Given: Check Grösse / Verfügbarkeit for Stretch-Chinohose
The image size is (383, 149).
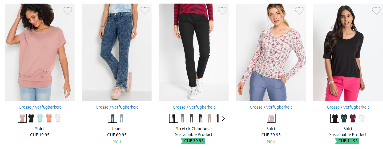Looking at the screenshot, I should [194, 107].
